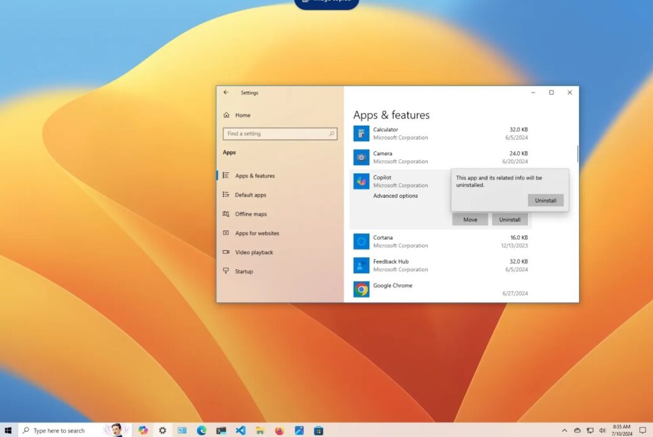653x437 pixels.
Task: Click the Move button for Copilot
Action: 470,219
